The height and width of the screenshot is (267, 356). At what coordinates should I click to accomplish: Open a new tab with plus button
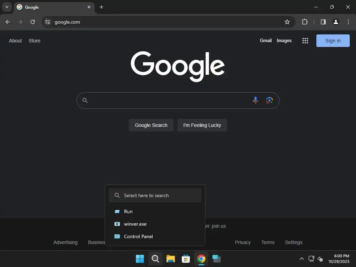coord(102,7)
